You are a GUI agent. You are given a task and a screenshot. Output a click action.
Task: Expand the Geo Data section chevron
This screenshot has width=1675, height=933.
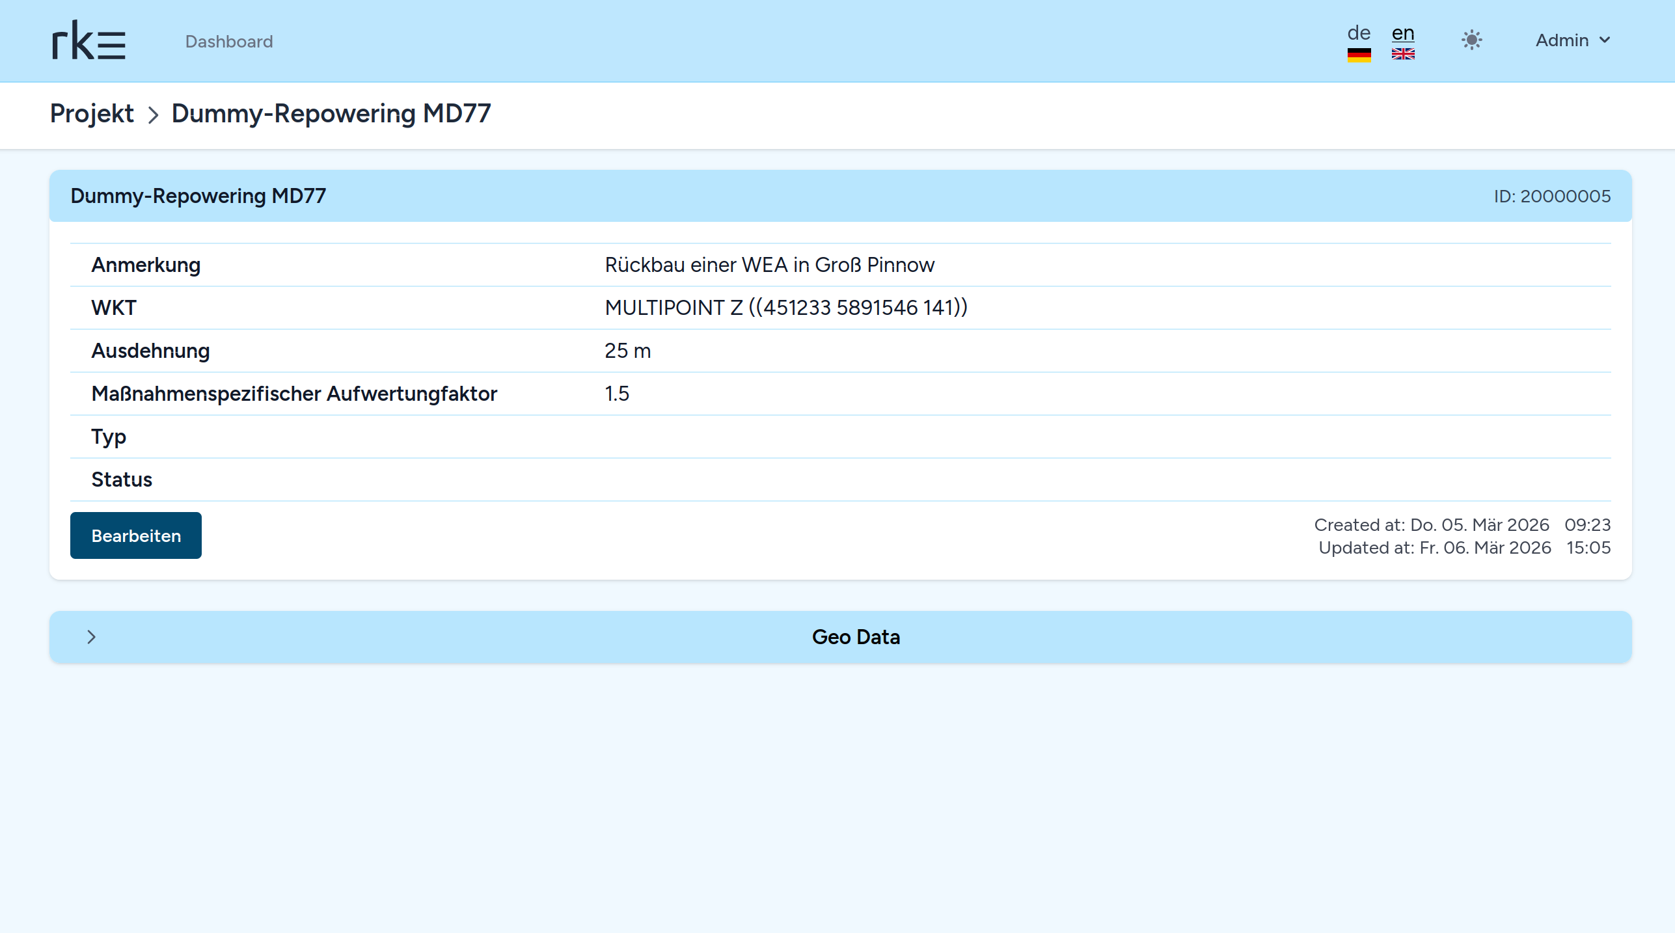pos(91,637)
